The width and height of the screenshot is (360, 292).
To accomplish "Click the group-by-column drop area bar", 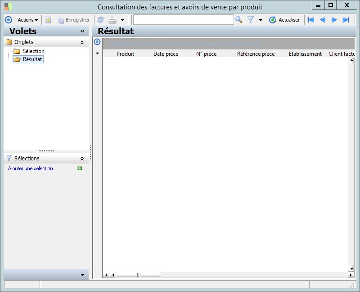I will click(229, 44).
